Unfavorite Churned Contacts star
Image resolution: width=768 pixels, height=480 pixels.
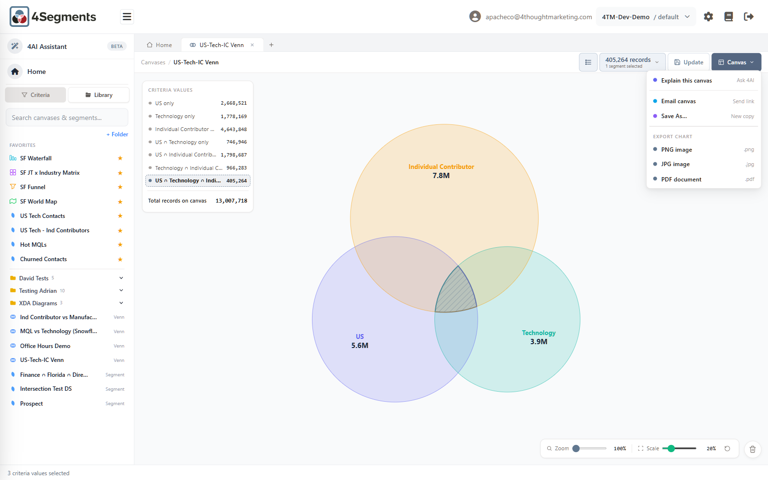120,259
